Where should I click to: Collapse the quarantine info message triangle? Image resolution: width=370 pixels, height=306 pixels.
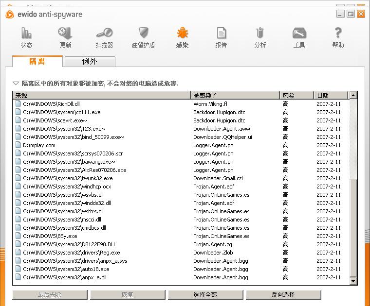click(16, 84)
